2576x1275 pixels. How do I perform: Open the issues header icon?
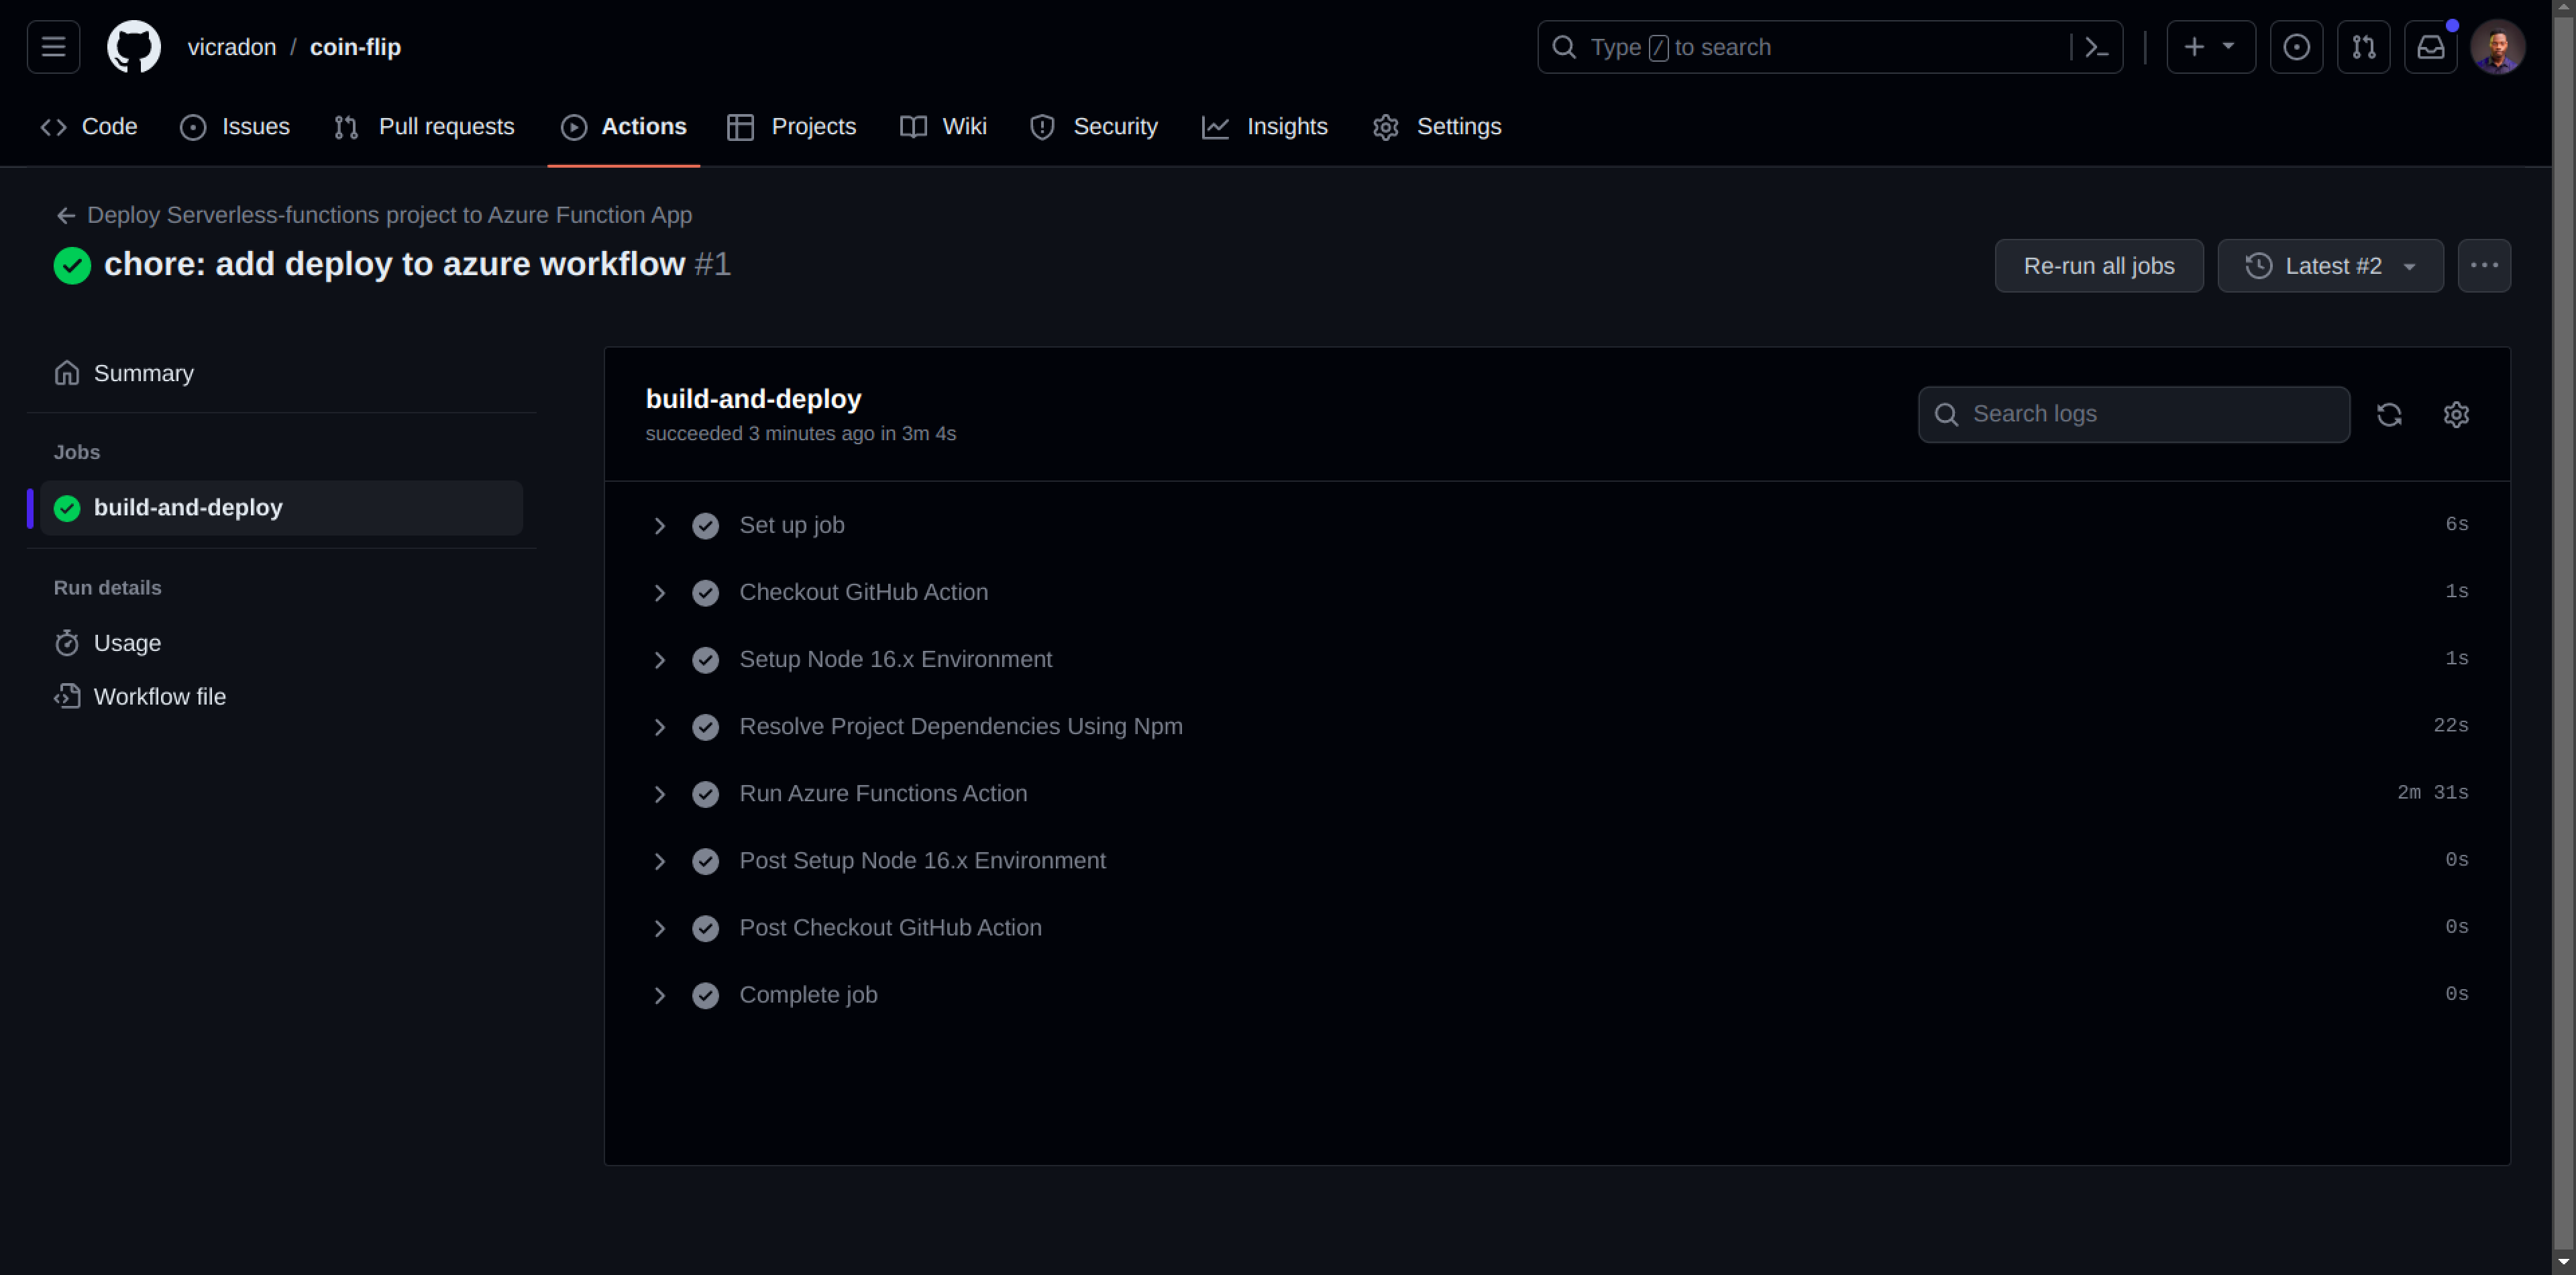[2296, 47]
